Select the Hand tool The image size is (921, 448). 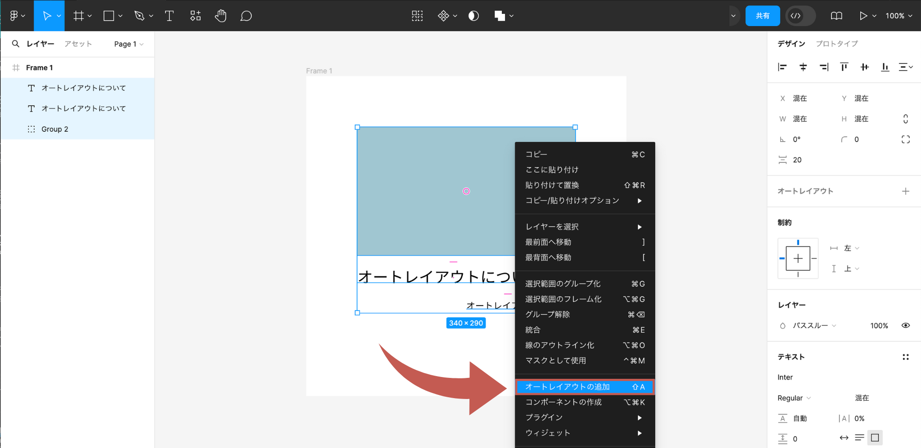tap(221, 16)
